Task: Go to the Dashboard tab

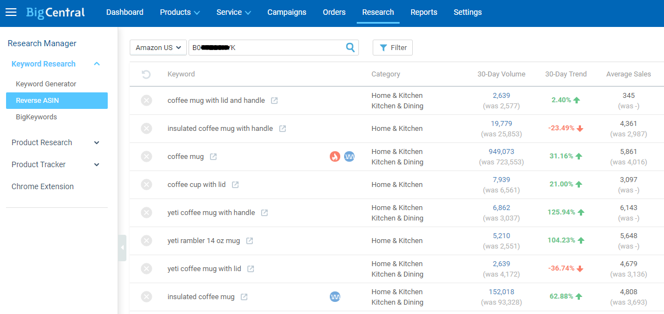Action: pos(125,12)
